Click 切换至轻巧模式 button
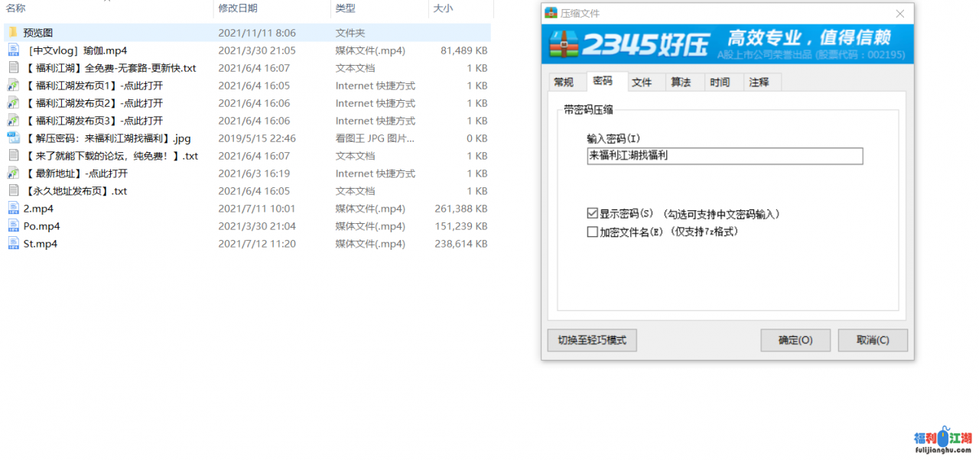The image size is (979, 460). (x=592, y=340)
